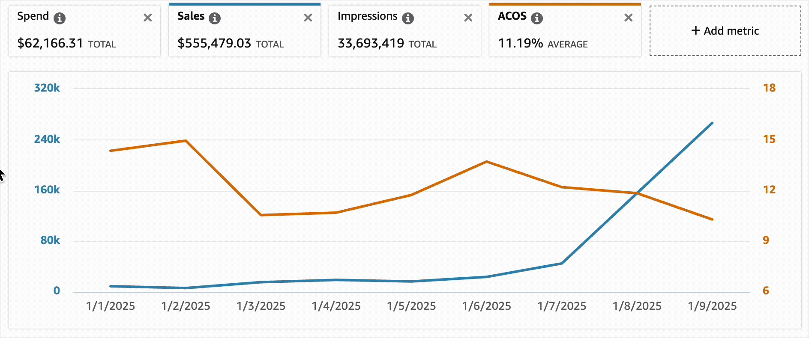Click the ACOS info icon
The image size is (809, 338).
pyautogui.click(x=536, y=18)
